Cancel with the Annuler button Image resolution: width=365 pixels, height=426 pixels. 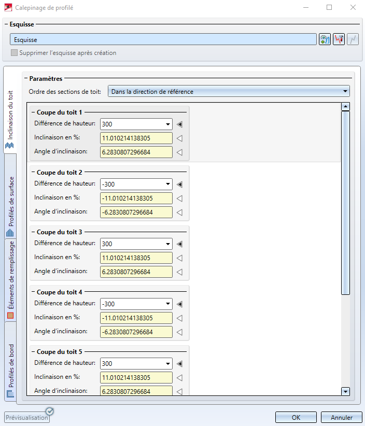[x=342, y=417]
